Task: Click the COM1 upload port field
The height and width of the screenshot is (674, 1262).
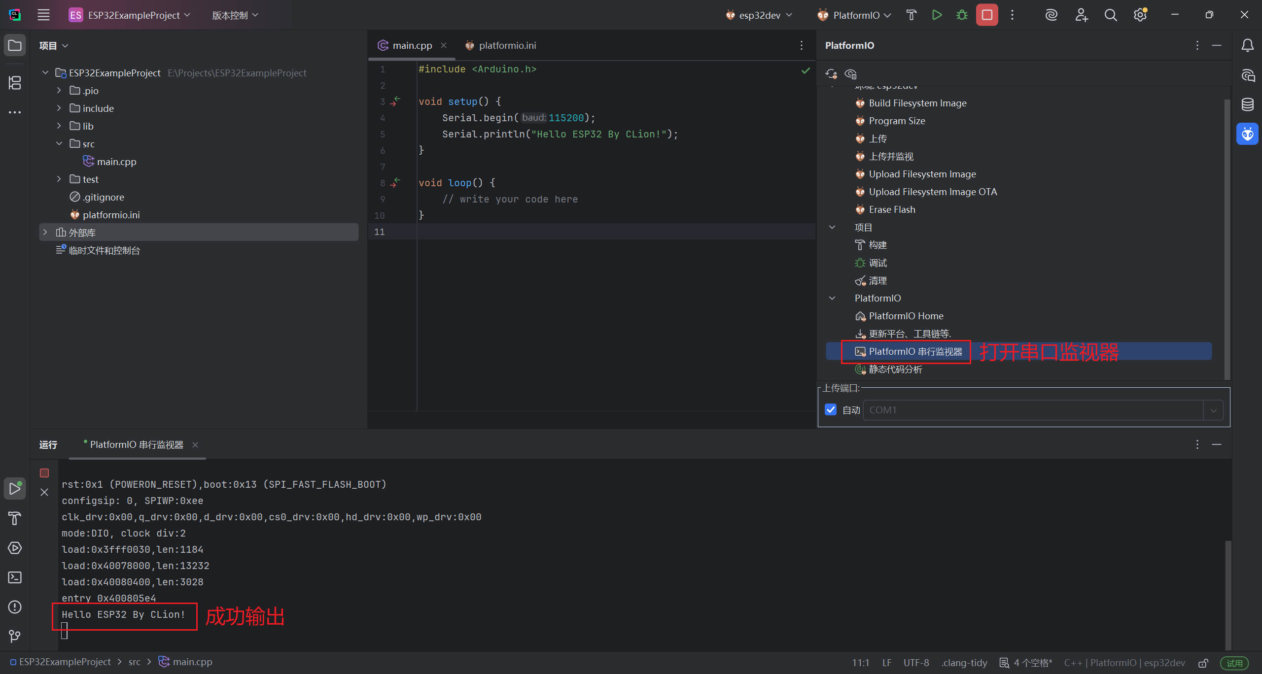Action: point(1032,410)
